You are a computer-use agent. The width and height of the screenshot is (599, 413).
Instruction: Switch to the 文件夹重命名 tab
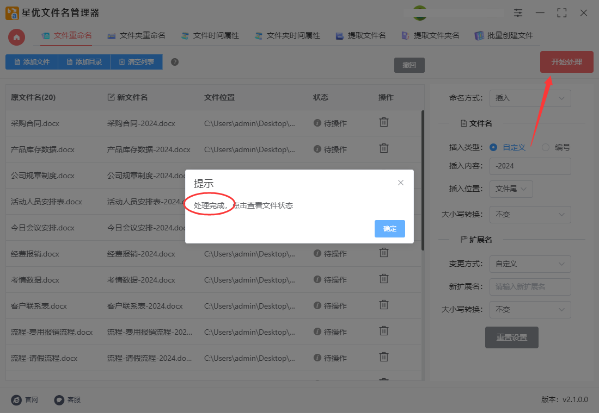point(136,35)
